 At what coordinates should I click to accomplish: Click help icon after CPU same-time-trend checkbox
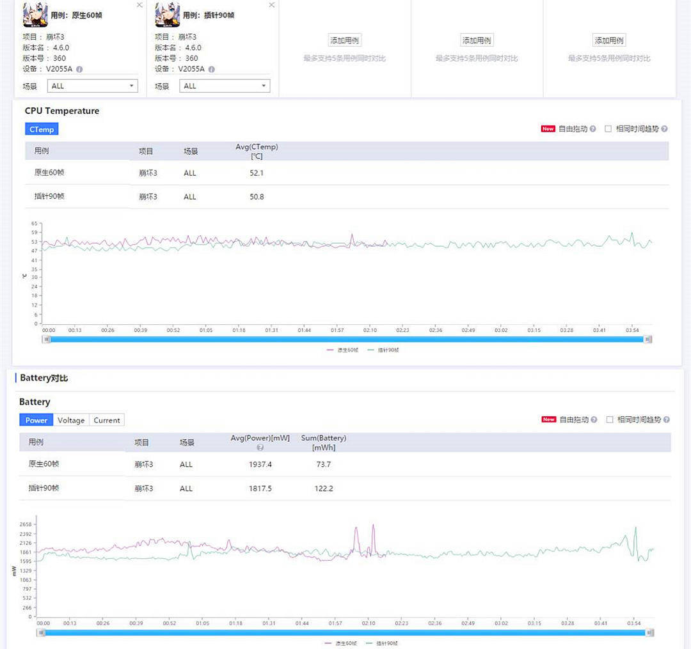point(665,129)
